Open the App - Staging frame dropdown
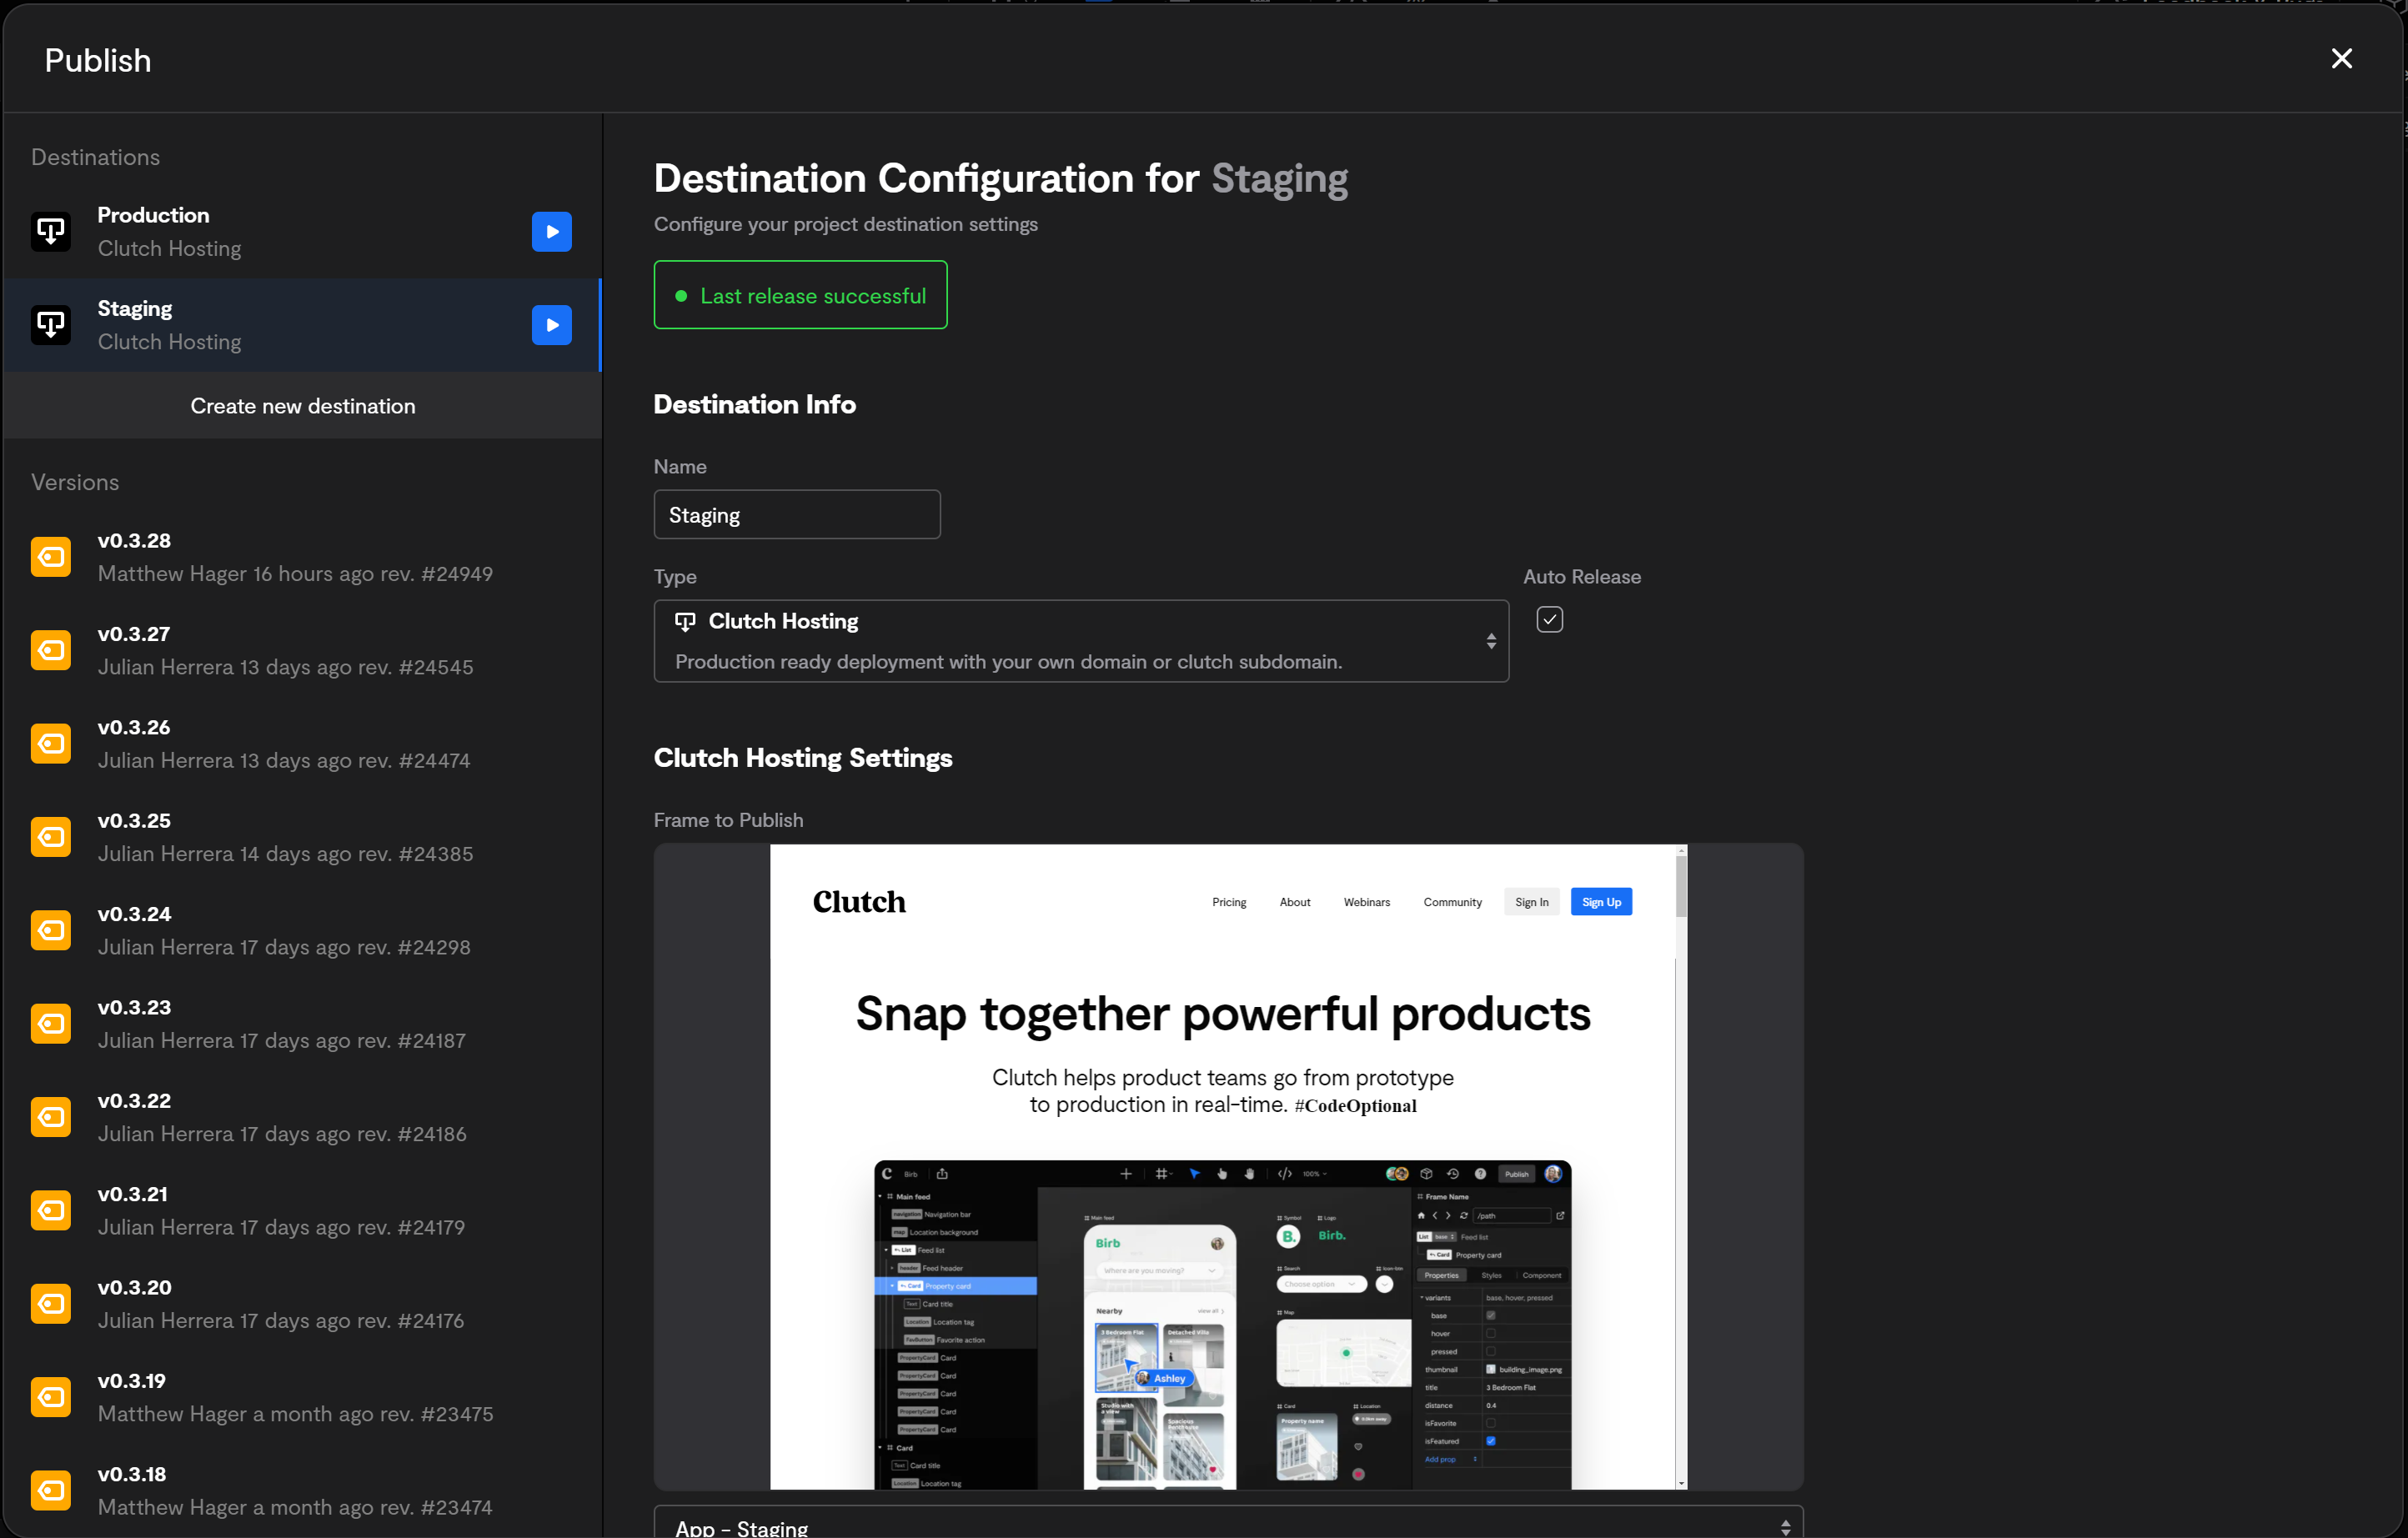2408x1538 pixels. 1228,1525
